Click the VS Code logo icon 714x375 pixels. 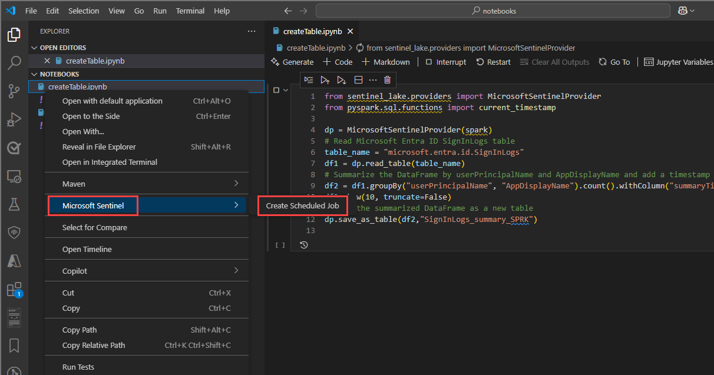click(11, 11)
